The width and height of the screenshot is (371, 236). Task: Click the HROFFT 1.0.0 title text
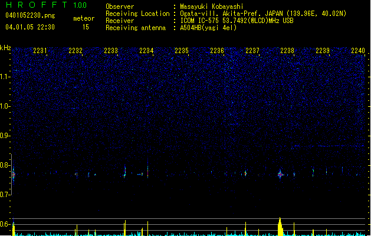[x=47, y=5]
